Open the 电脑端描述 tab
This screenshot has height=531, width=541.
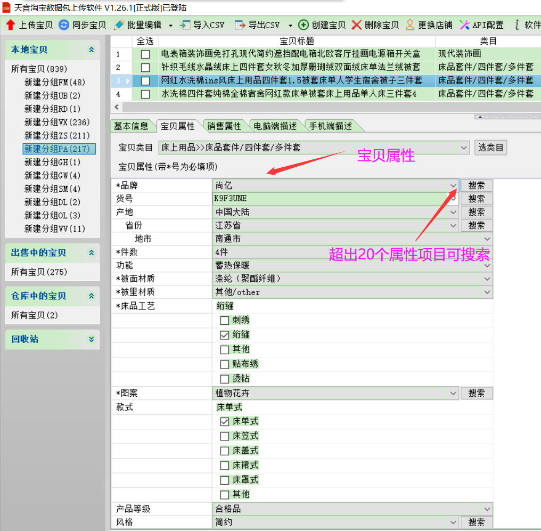tap(275, 126)
